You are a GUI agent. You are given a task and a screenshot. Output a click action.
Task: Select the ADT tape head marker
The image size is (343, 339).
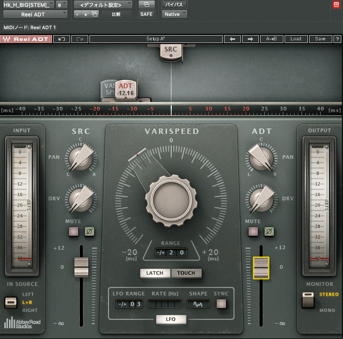[126, 89]
